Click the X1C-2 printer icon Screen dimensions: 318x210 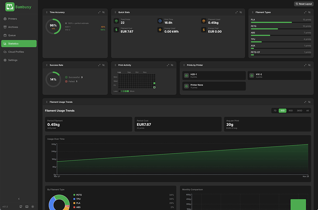(x=252, y=76)
